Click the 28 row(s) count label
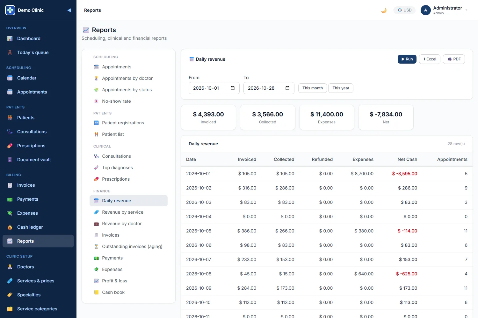The width and height of the screenshot is (478, 318). click(456, 144)
